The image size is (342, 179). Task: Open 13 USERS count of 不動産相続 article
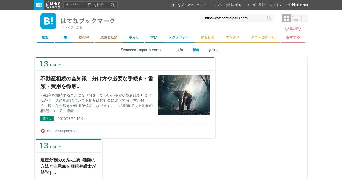(50, 64)
